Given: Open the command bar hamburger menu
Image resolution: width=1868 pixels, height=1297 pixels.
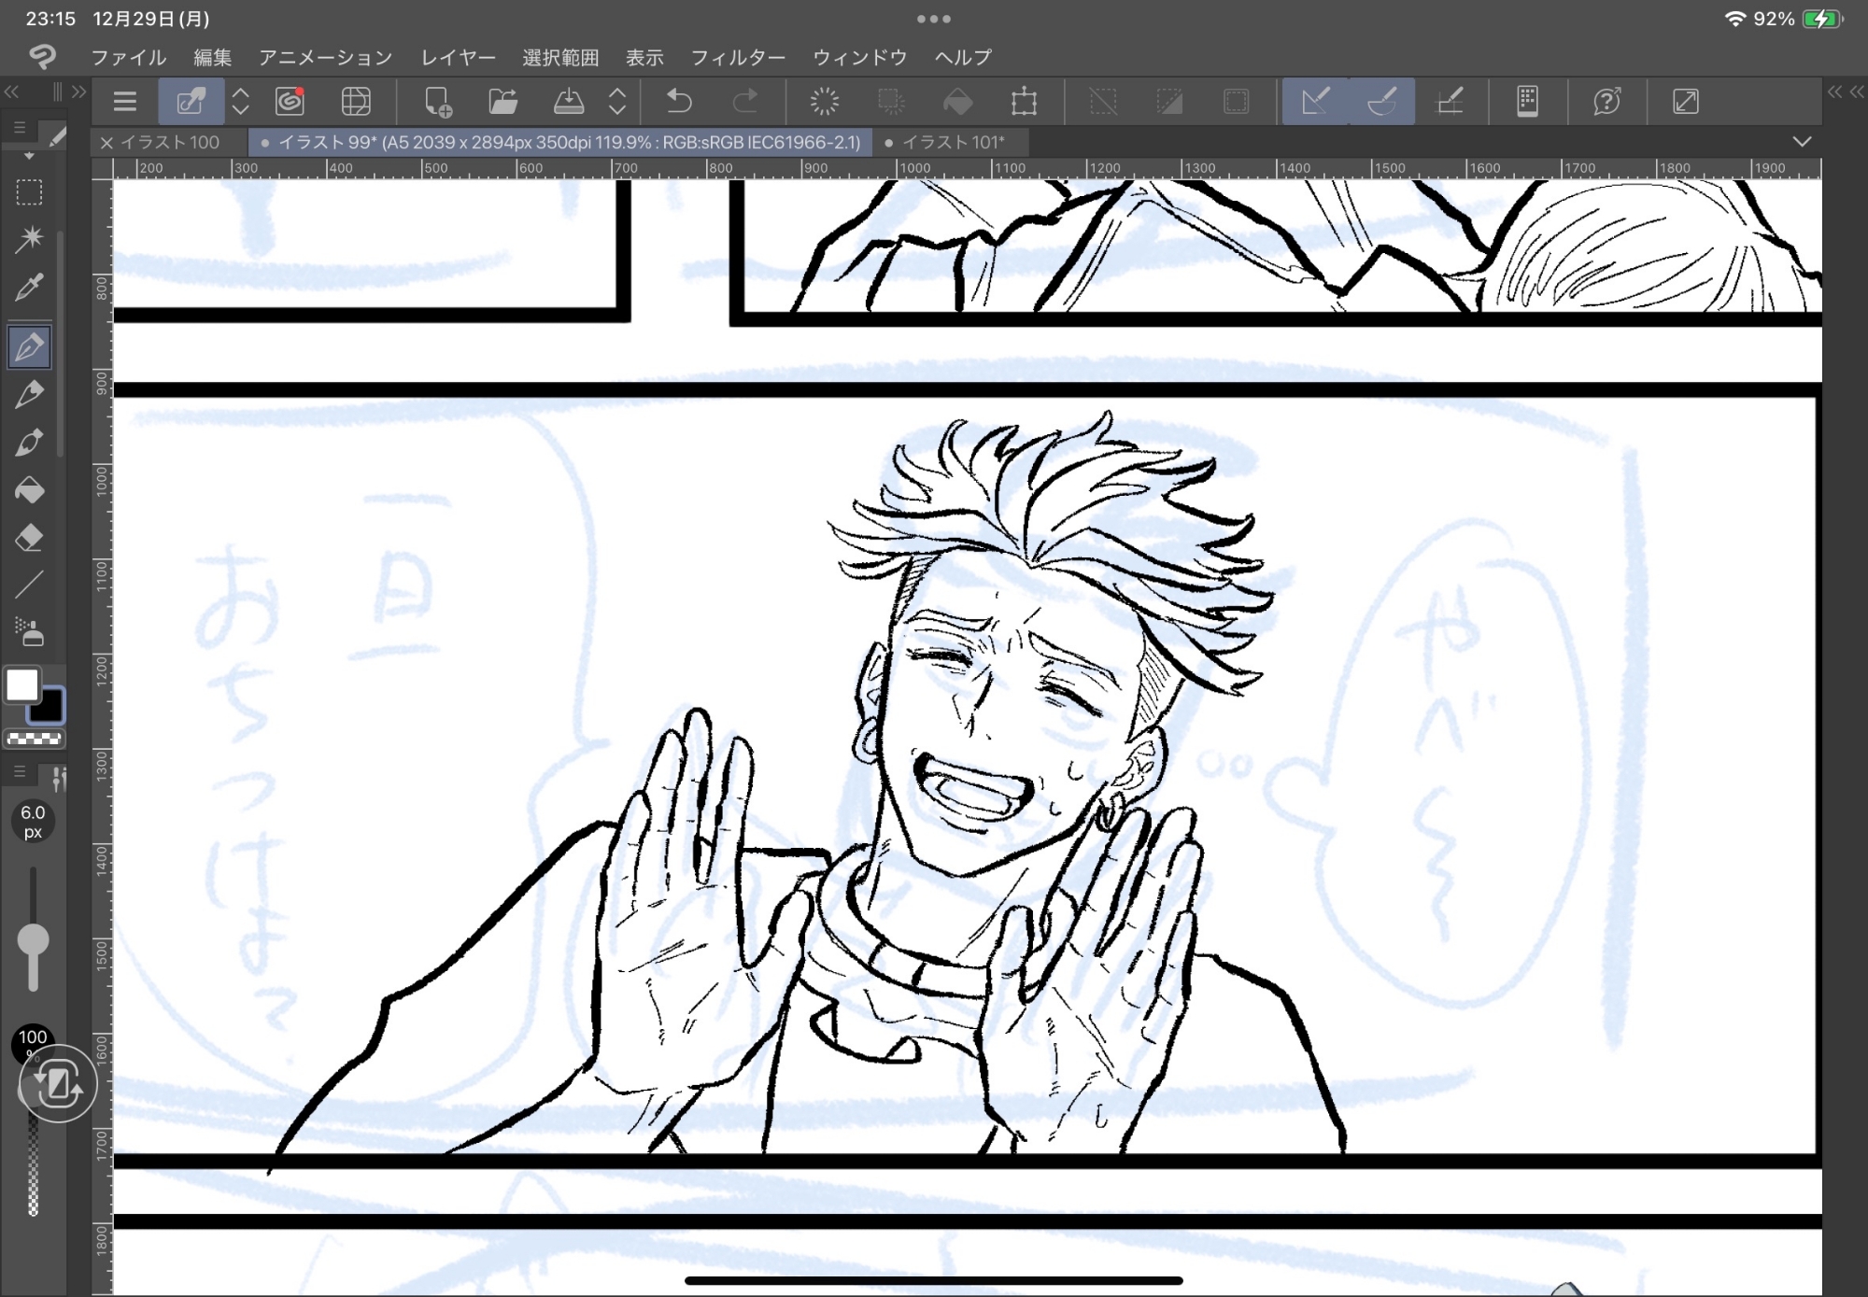Looking at the screenshot, I should (x=124, y=101).
